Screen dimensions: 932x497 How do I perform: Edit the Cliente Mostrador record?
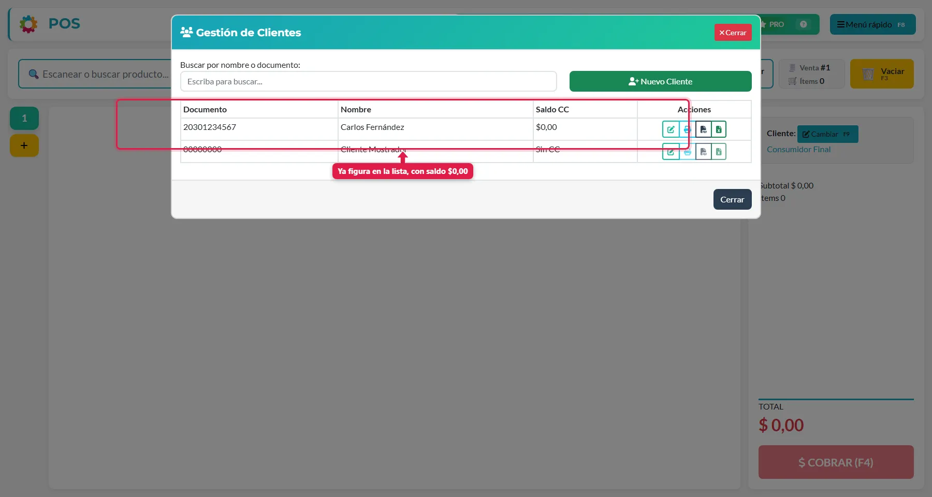click(x=671, y=152)
